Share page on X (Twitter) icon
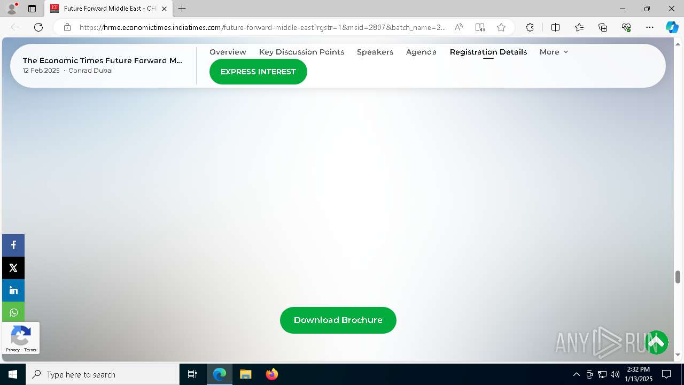 coord(13,268)
